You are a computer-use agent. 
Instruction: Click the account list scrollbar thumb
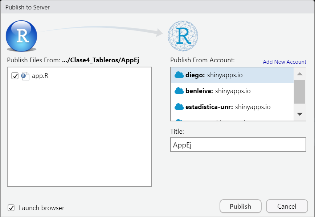pos(299,92)
